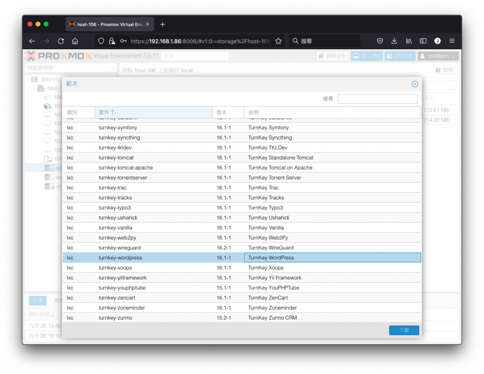Click the 說明 help button in storage panel
The width and height of the screenshot is (484, 374).
coord(444,70)
